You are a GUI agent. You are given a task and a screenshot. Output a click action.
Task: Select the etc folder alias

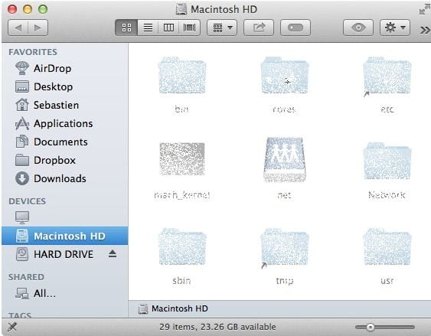pyautogui.click(x=387, y=77)
